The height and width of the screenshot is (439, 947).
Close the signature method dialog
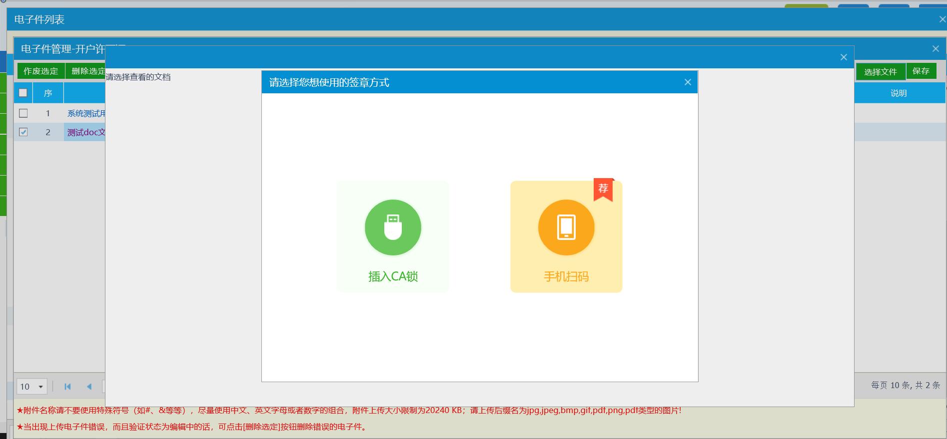tap(688, 82)
